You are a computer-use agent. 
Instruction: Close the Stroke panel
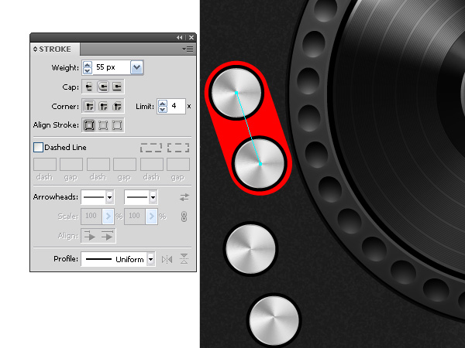click(x=191, y=38)
